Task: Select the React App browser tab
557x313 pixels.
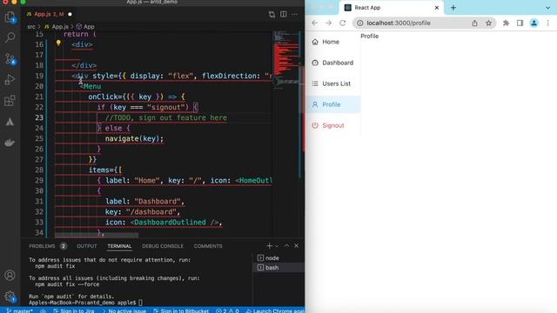Action: (392, 8)
